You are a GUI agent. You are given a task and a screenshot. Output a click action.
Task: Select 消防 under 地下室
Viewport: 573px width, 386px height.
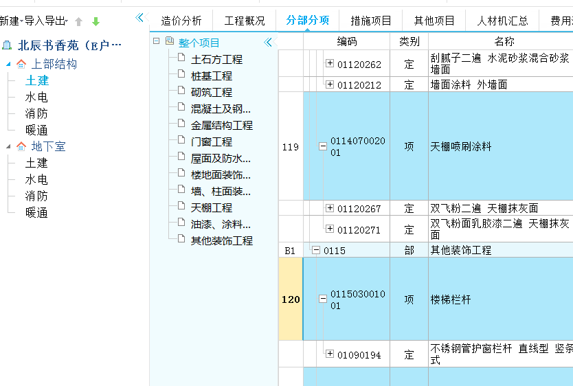tap(36, 196)
